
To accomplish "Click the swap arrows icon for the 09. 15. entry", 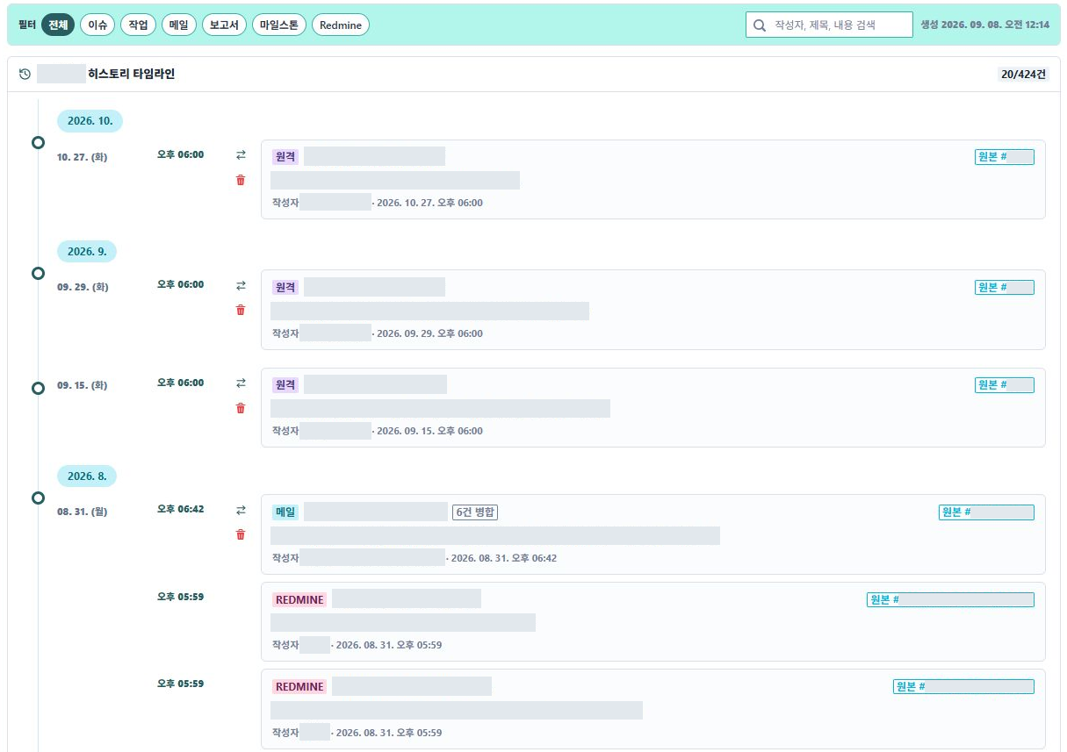I will pyautogui.click(x=241, y=383).
